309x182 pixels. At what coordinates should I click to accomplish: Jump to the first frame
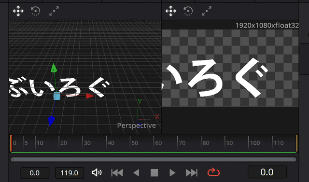tap(117, 173)
